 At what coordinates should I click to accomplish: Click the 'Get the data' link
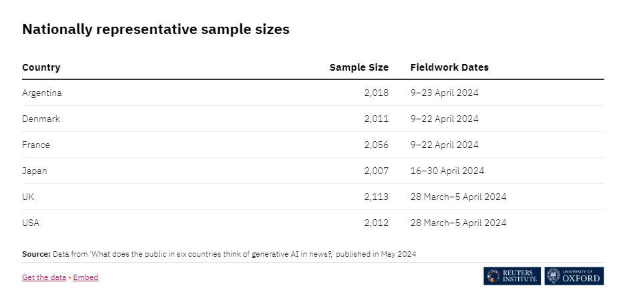pyautogui.click(x=43, y=277)
